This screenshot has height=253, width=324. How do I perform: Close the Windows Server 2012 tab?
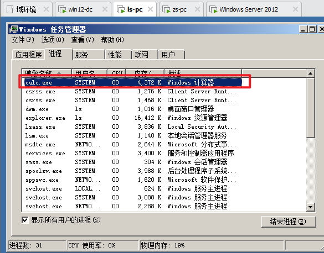point(296,9)
